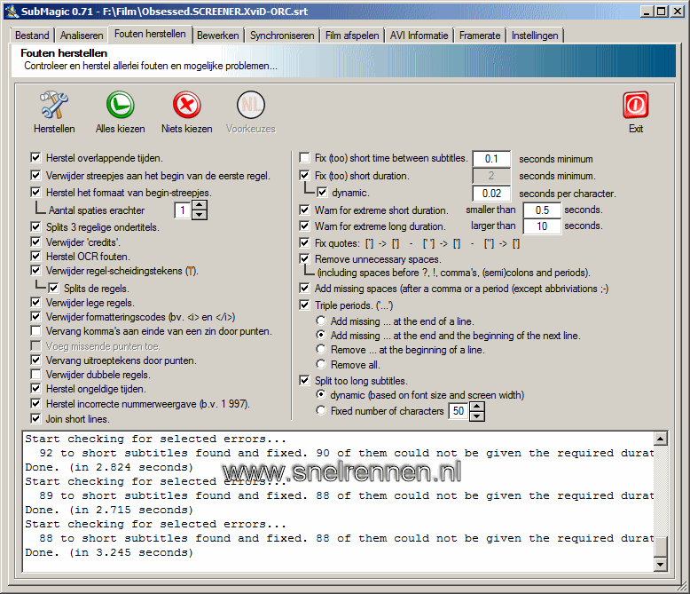Toggle Verwijder lege regels checkbox
The image size is (690, 594).
pos(35,302)
